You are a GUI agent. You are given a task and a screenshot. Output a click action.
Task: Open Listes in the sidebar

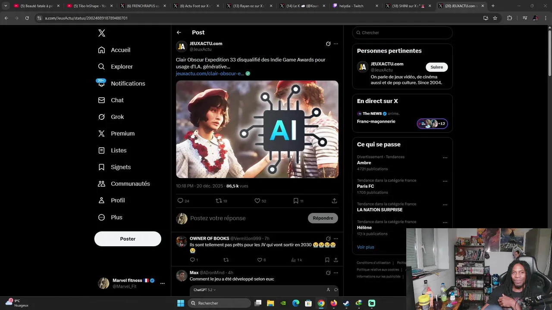point(112,150)
